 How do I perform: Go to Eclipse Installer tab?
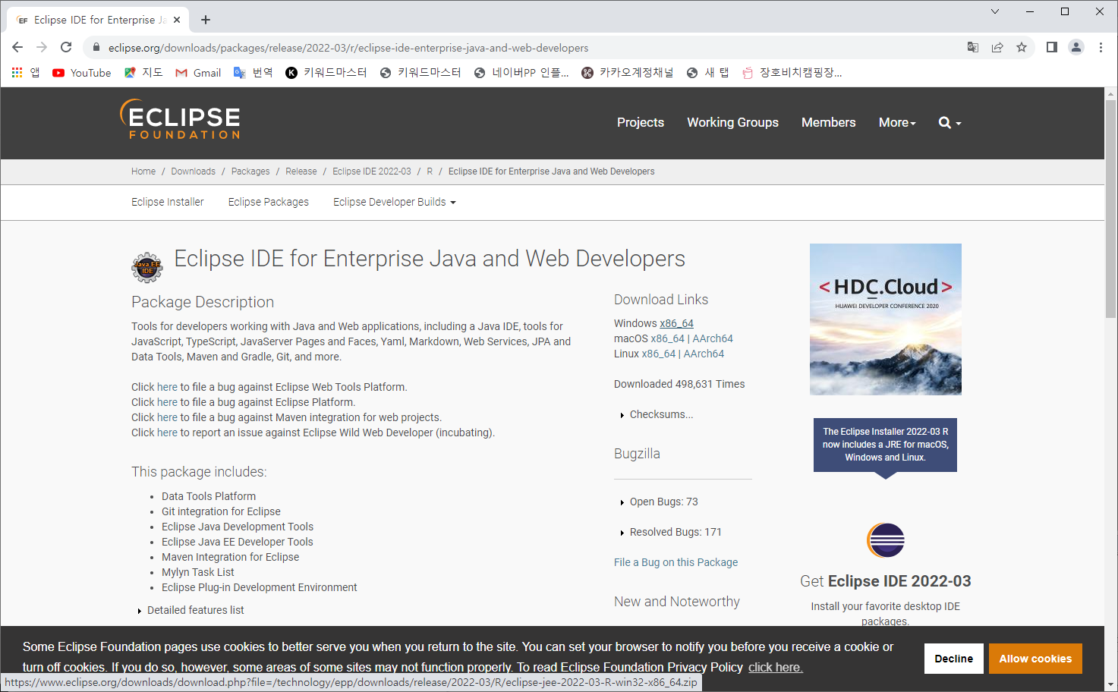pos(168,202)
